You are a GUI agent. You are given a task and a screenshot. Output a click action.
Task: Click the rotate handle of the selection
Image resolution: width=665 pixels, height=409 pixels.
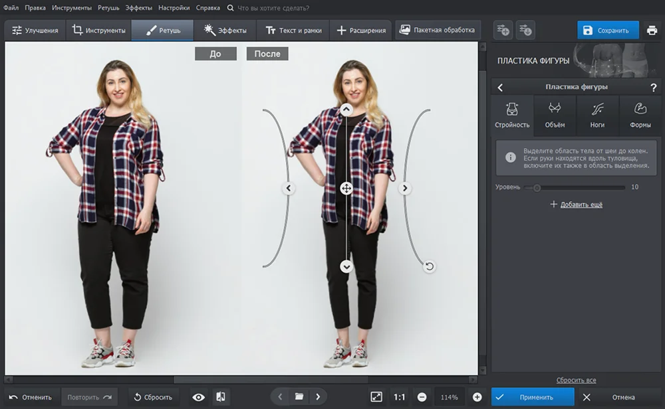429,266
